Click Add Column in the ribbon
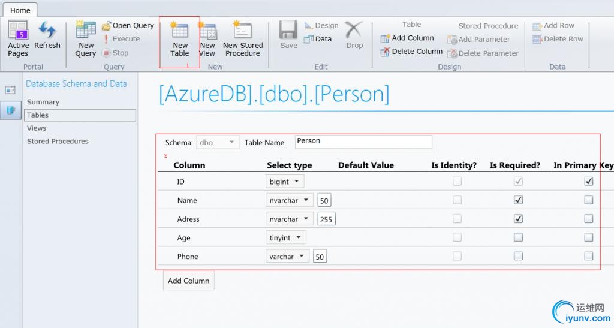 pos(407,38)
